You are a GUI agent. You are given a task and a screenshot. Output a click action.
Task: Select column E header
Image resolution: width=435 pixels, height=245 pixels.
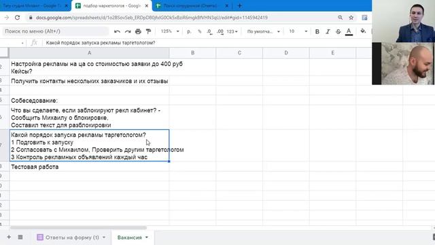pyautogui.click(x=332, y=53)
